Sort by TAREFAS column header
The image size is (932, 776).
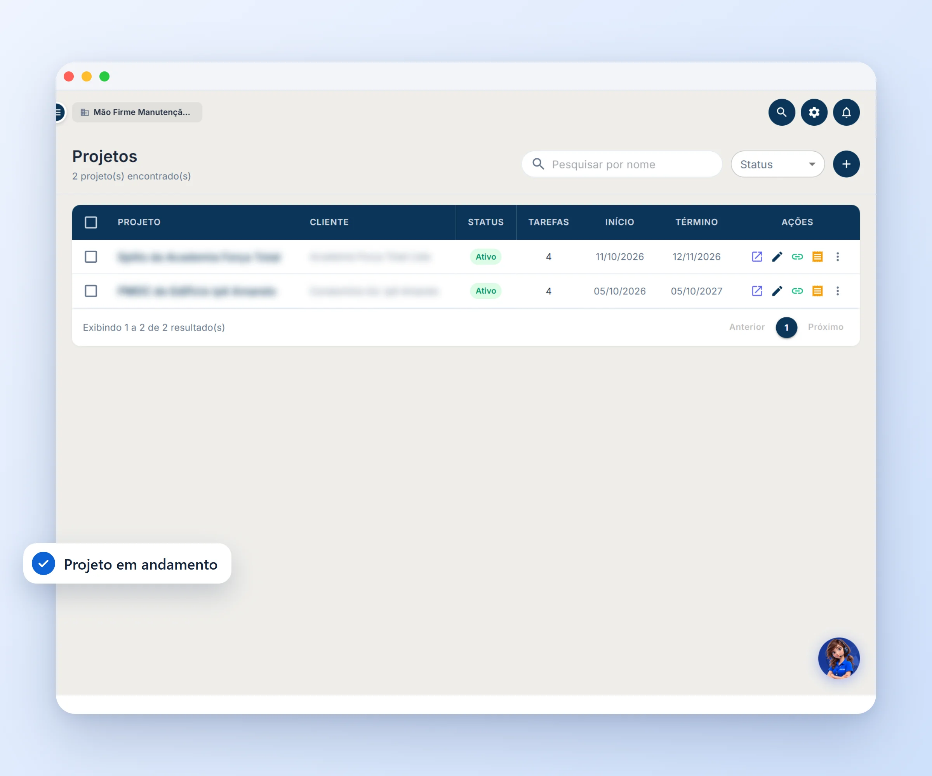coord(549,222)
